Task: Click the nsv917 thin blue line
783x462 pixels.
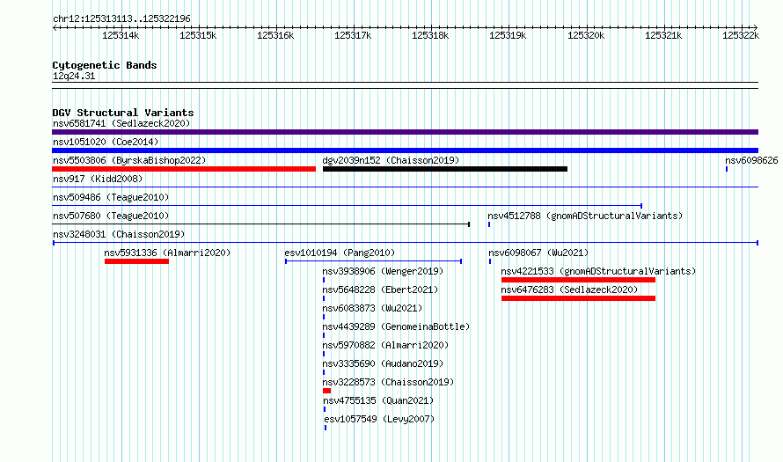Action: [x=405, y=187]
